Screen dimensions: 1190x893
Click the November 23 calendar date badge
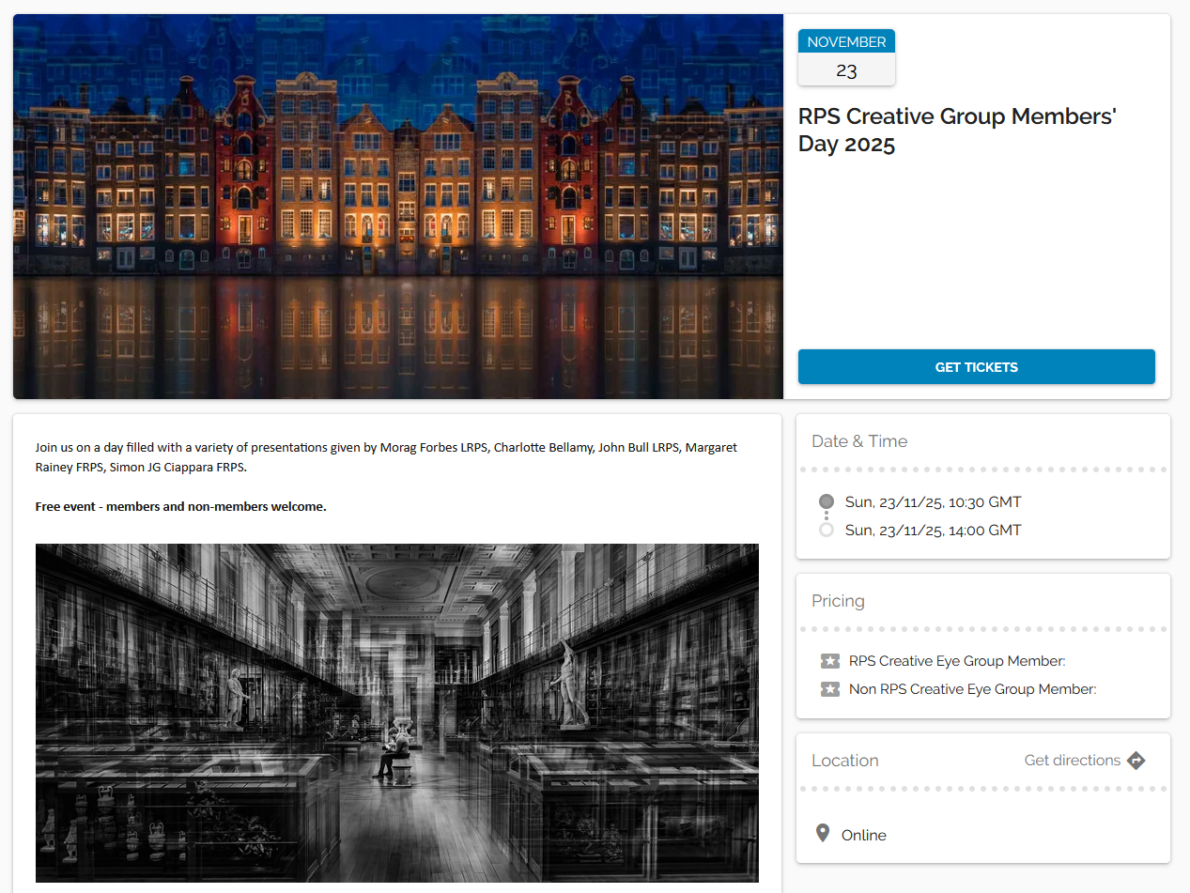coord(846,57)
